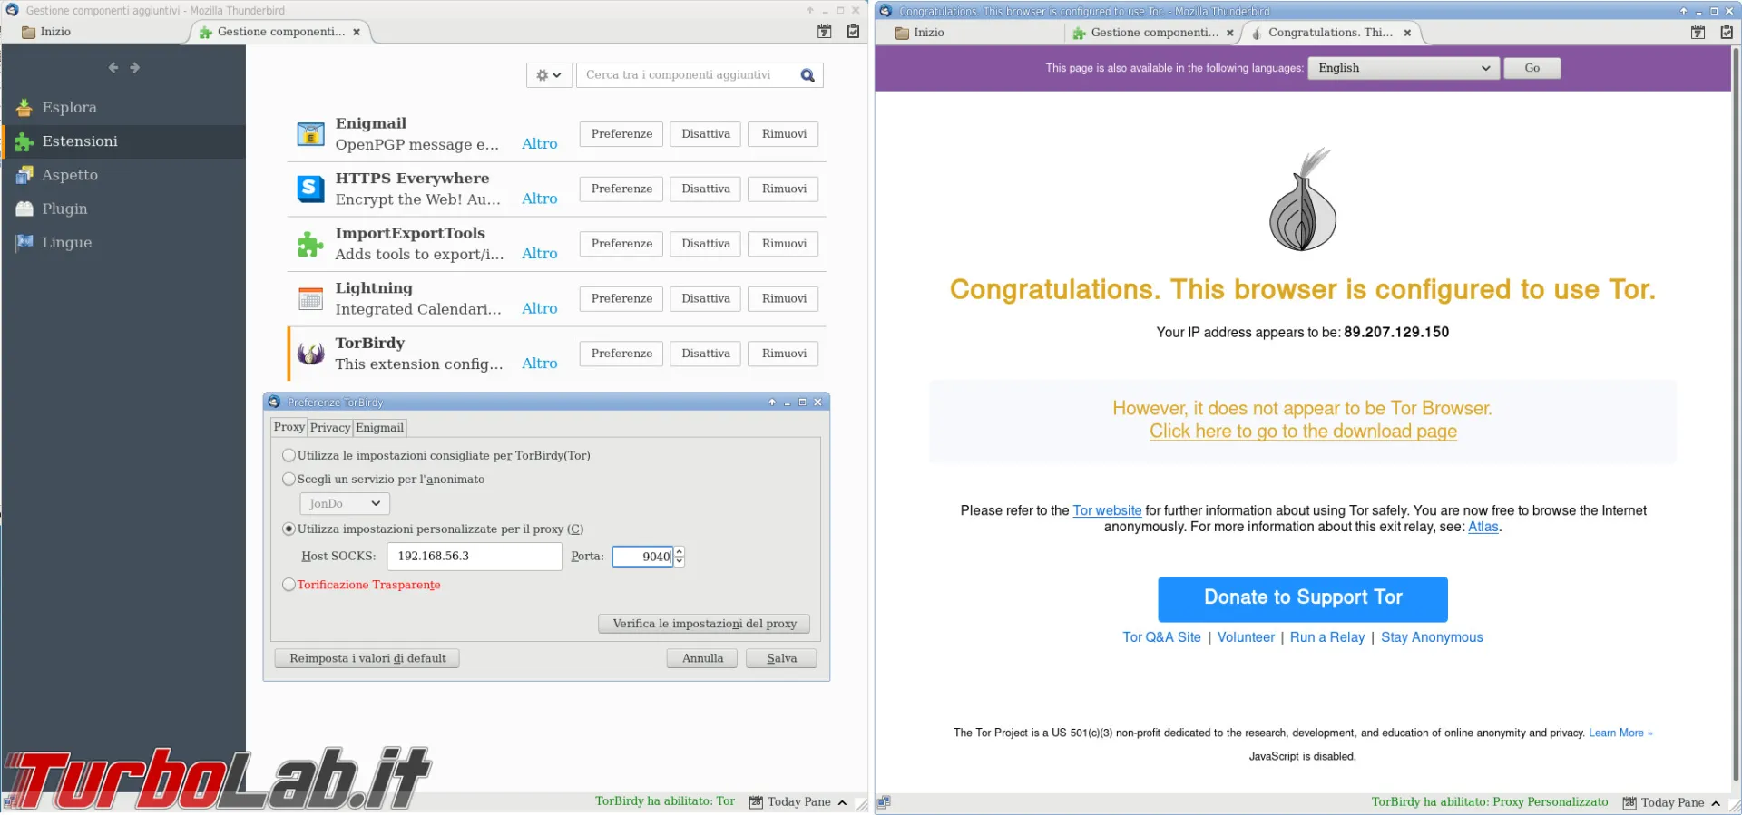Open the JonDo service dropdown
Screen dimensions: 1742x815
[x=345, y=504]
